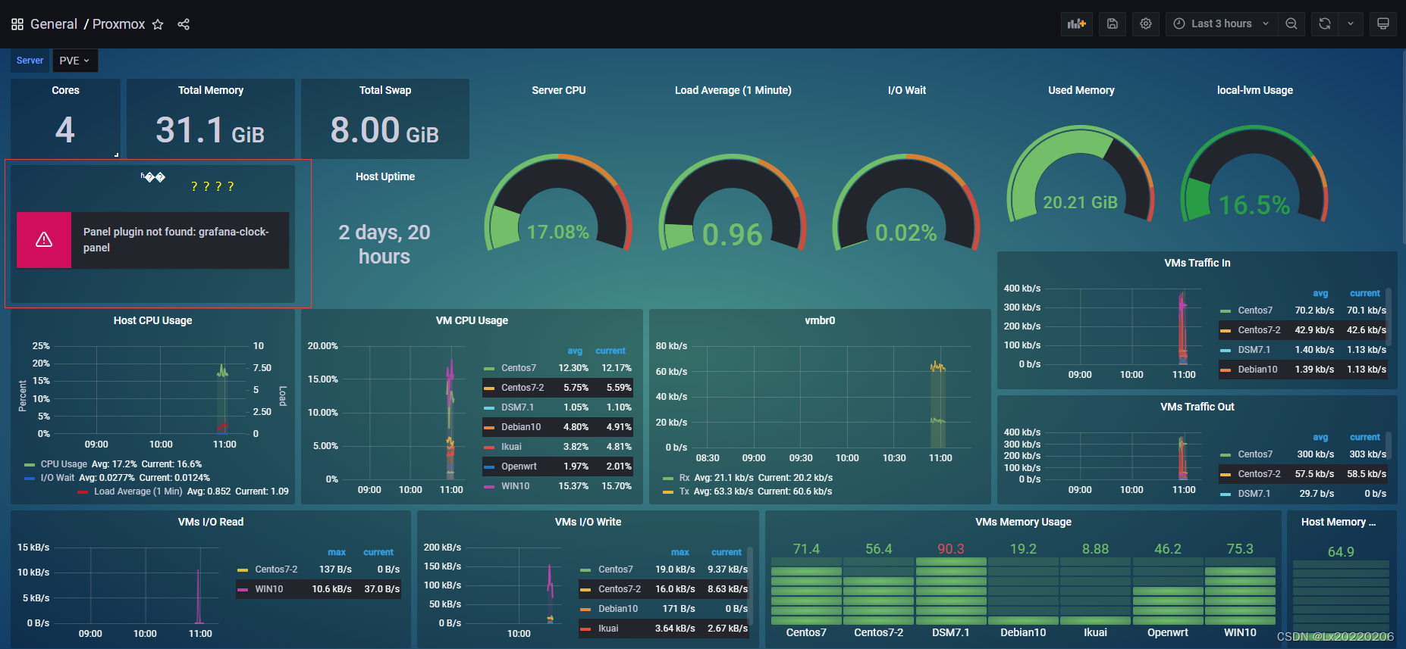The image size is (1406, 649).
Task: Refresh the dashboard
Action: click(x=1325, y=23)
